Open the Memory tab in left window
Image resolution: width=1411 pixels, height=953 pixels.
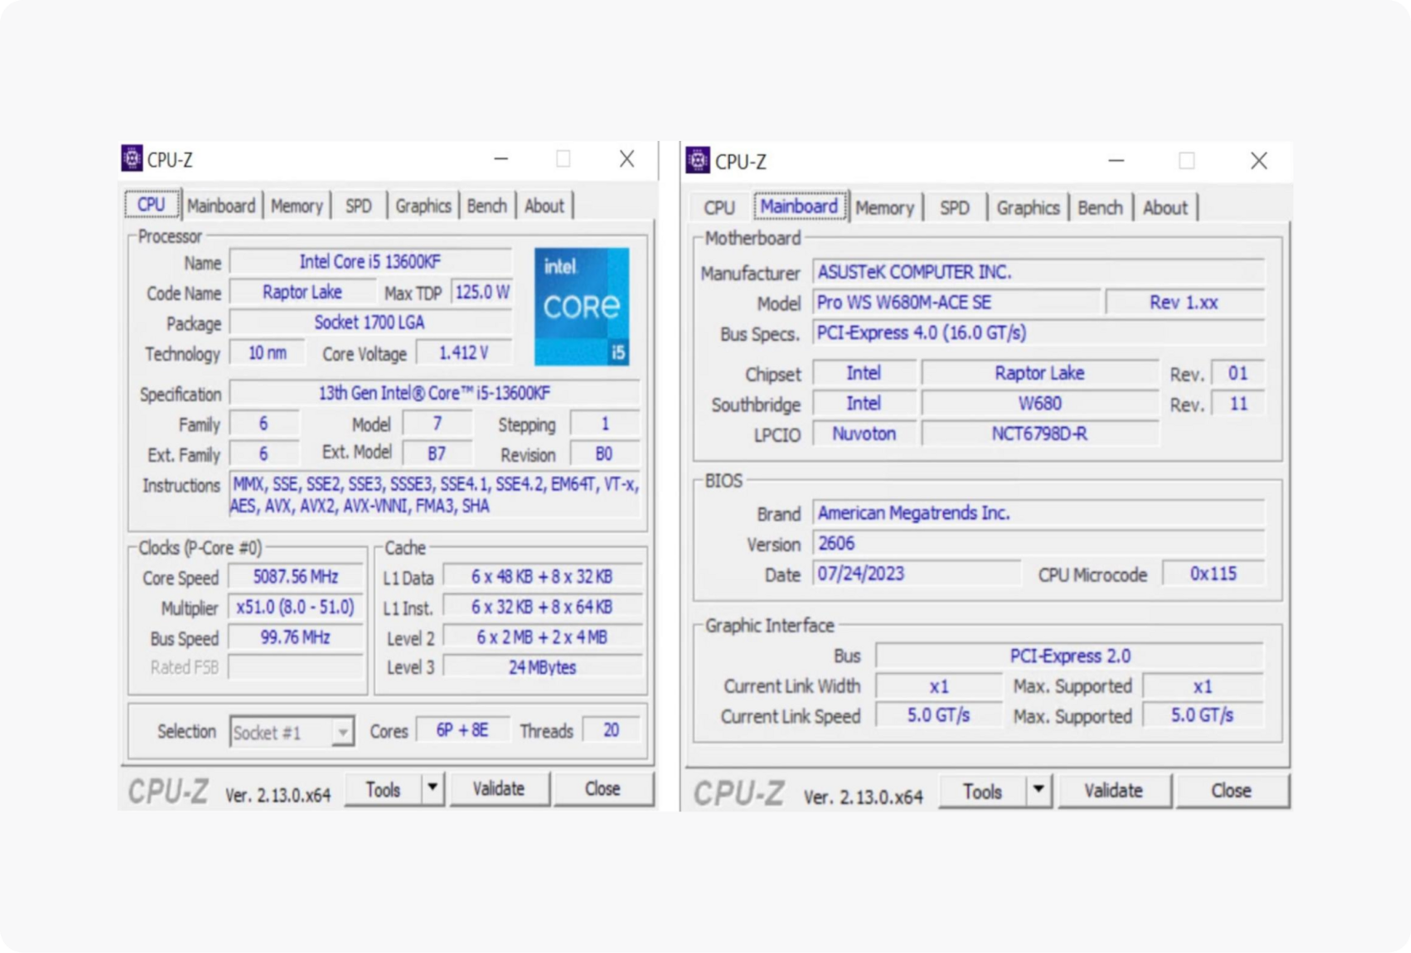pyautogui.click(x=296, y=206)
